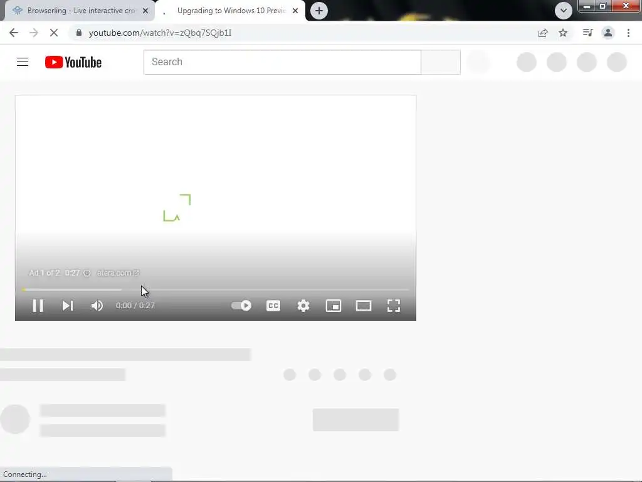642x482 pixels.
Task: Turn on closed captions (CC)
Action: tap(273, 306)
